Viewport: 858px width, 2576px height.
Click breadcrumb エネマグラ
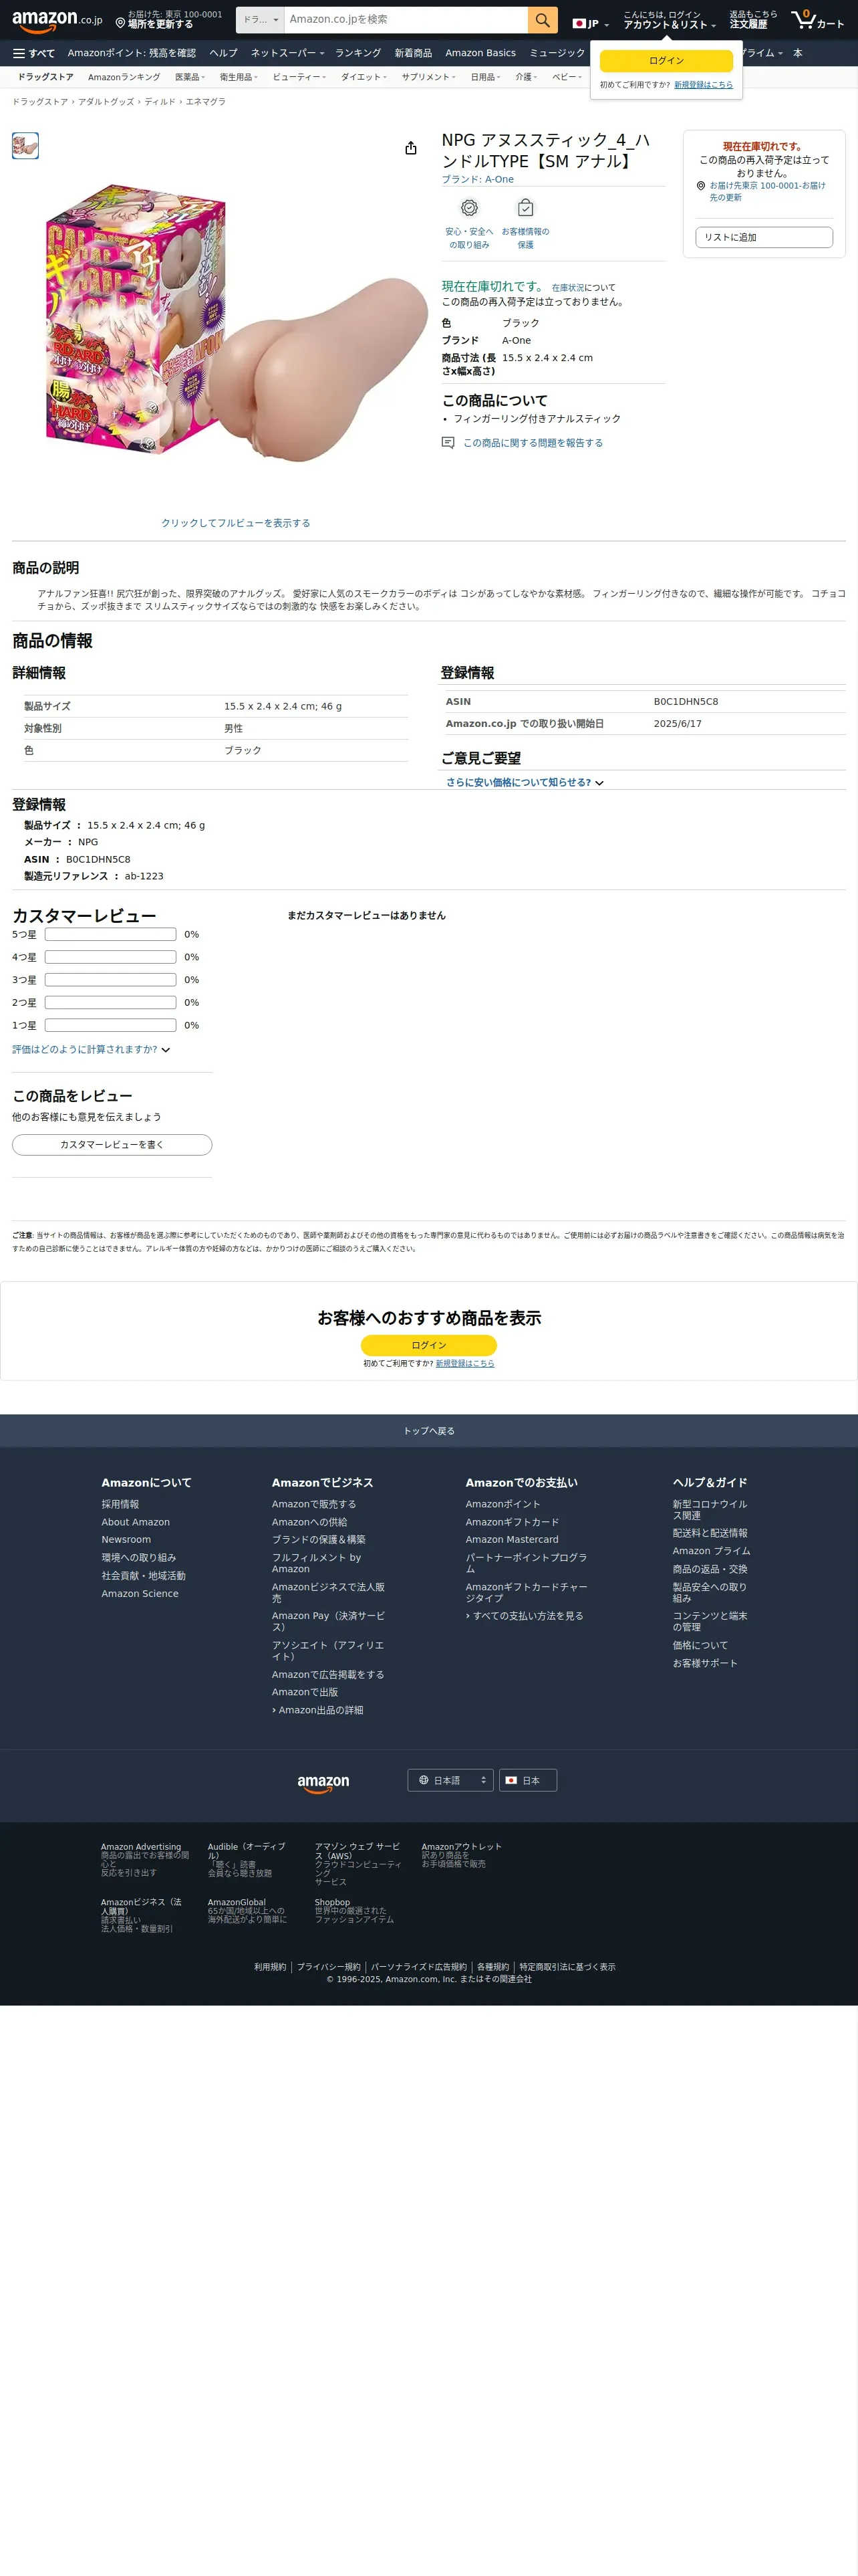coord(206,102)
